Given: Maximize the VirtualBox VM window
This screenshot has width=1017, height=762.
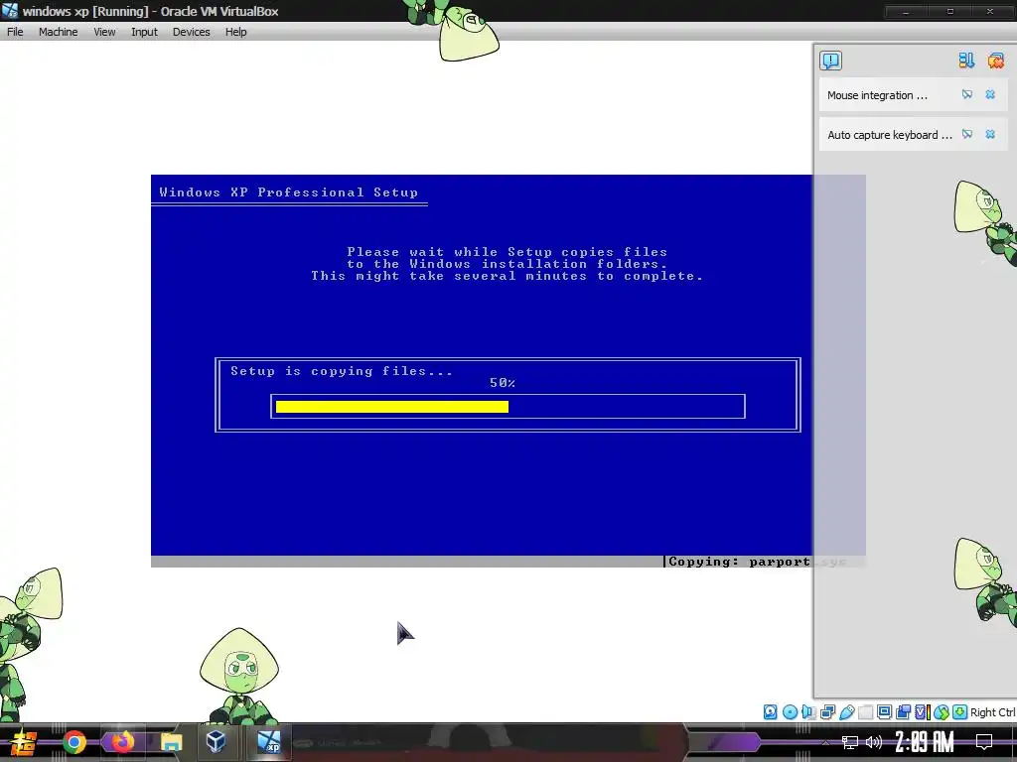Looking at the screenshot, I should click(x=950, y=11).
